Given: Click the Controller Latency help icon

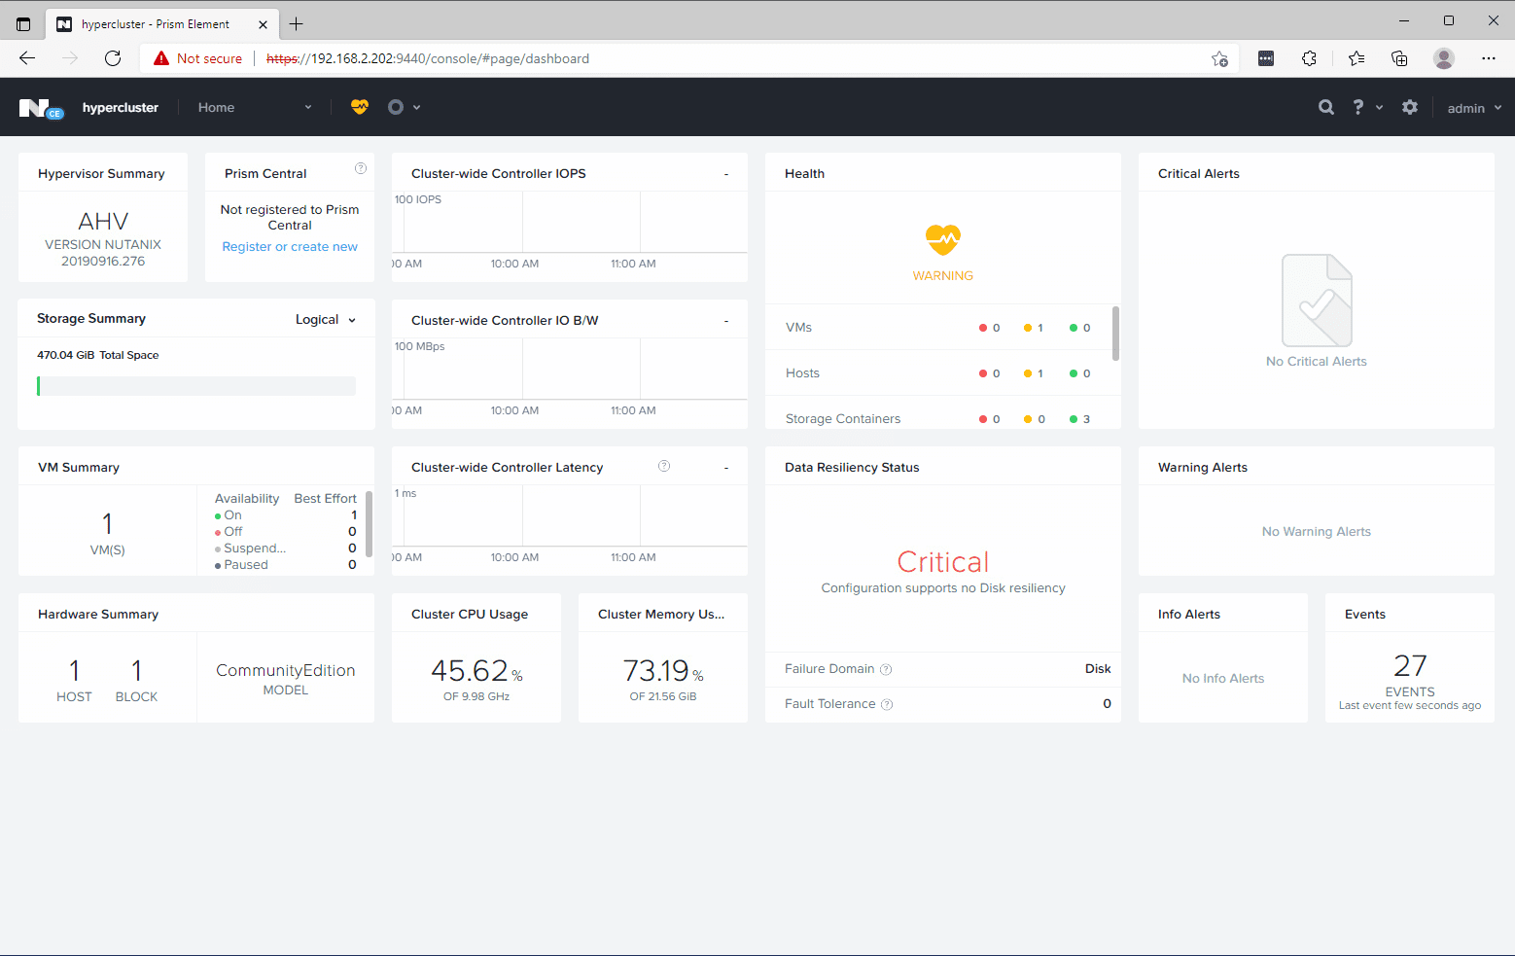Looking at the screenshot, I should click(x=664, y=466).
